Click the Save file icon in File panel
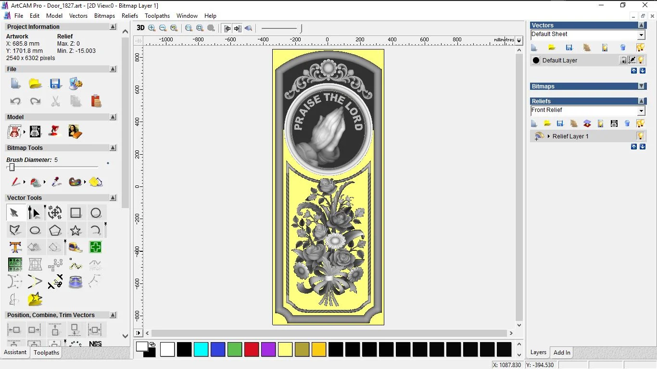Image resolution: width=657 pixels, height=369 pixels. pos(55,84)
